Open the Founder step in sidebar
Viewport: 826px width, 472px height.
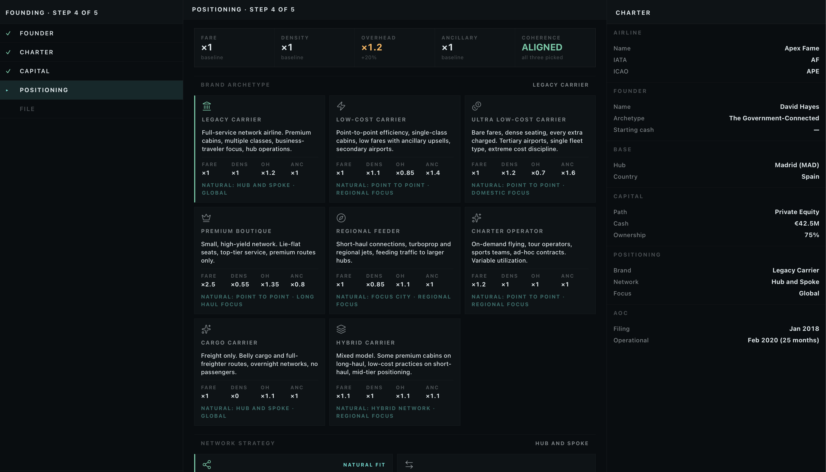(x=91, y=33)
